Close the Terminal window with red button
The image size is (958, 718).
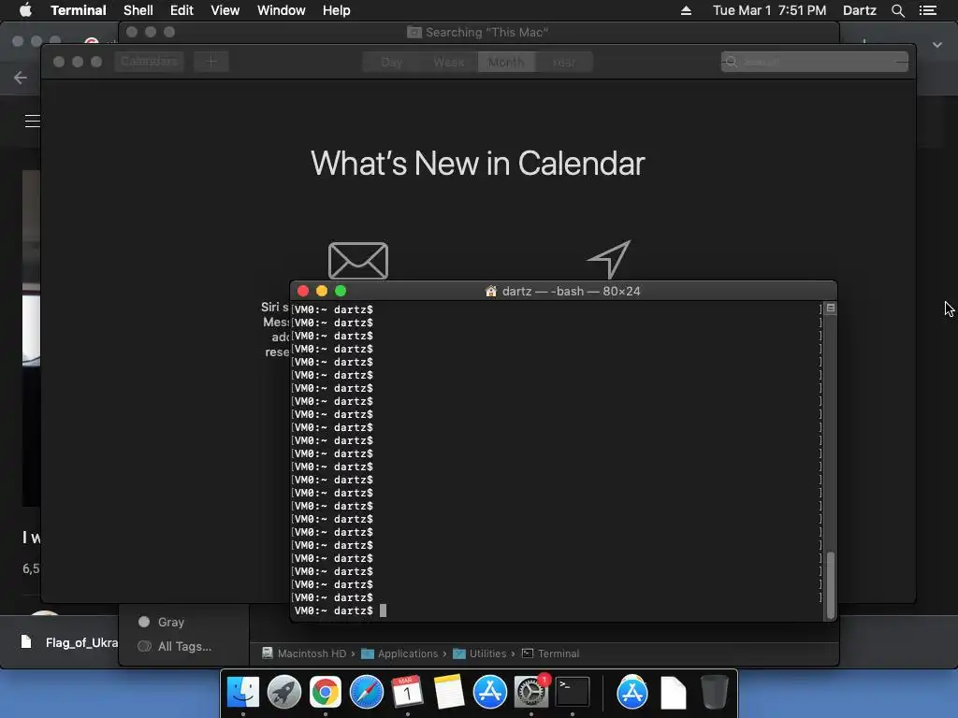pyautogui.click(x=303, y=292)
